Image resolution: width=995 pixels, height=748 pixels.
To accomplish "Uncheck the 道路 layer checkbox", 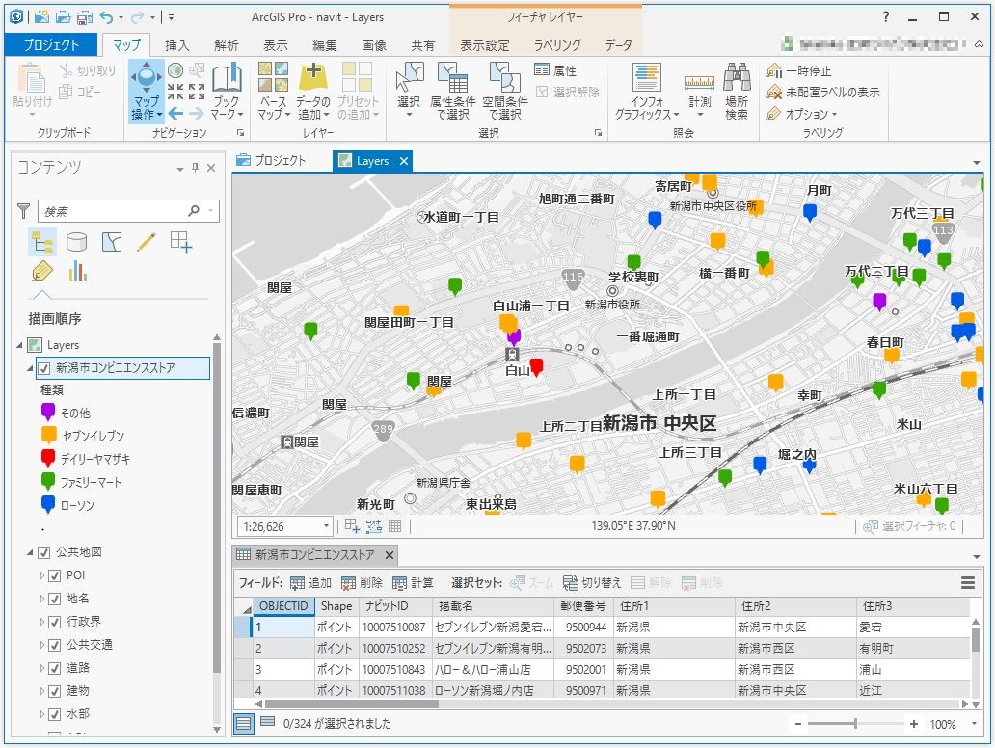I will (x=55, y=669).
